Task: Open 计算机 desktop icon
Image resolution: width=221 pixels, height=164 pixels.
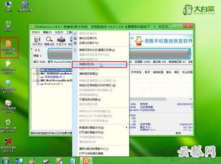Action: click(8, 6)
